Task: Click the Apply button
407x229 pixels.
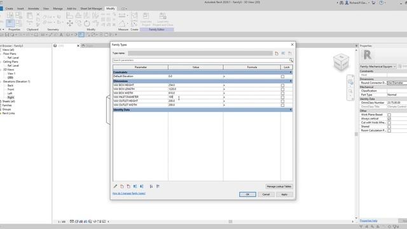Action: (284, 195)
